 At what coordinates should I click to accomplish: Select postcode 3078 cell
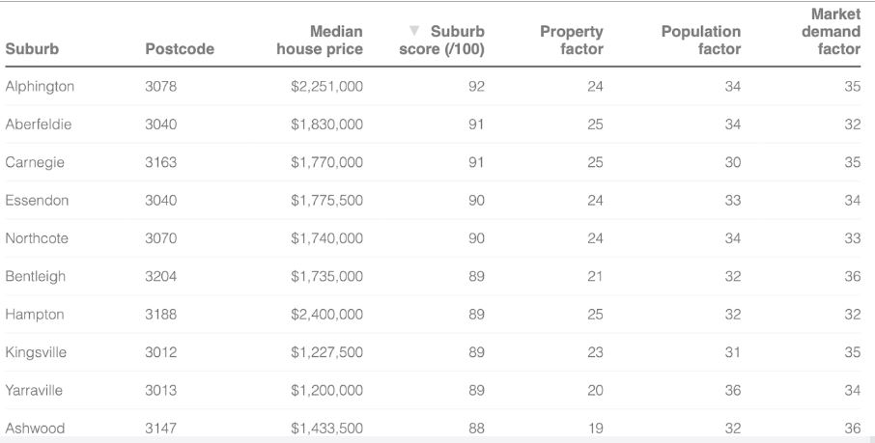pos(161,87)
